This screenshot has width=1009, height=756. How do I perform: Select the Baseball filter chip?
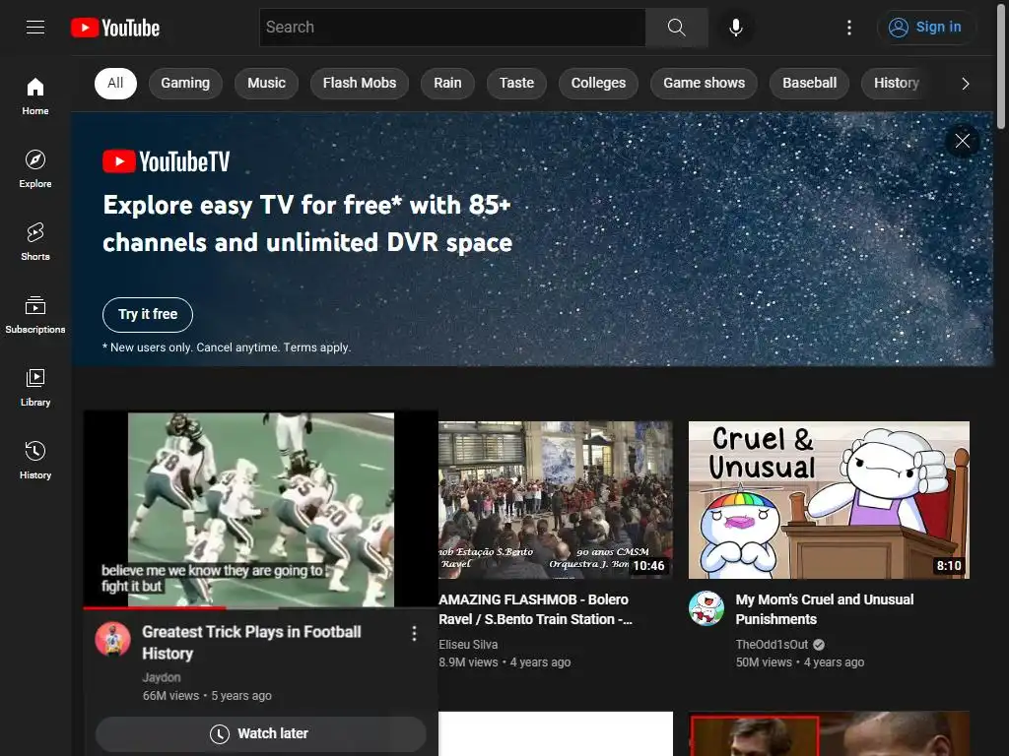click(810, 83)
